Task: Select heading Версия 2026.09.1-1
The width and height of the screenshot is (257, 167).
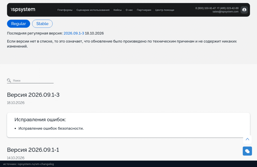Action: pos(33,150)
